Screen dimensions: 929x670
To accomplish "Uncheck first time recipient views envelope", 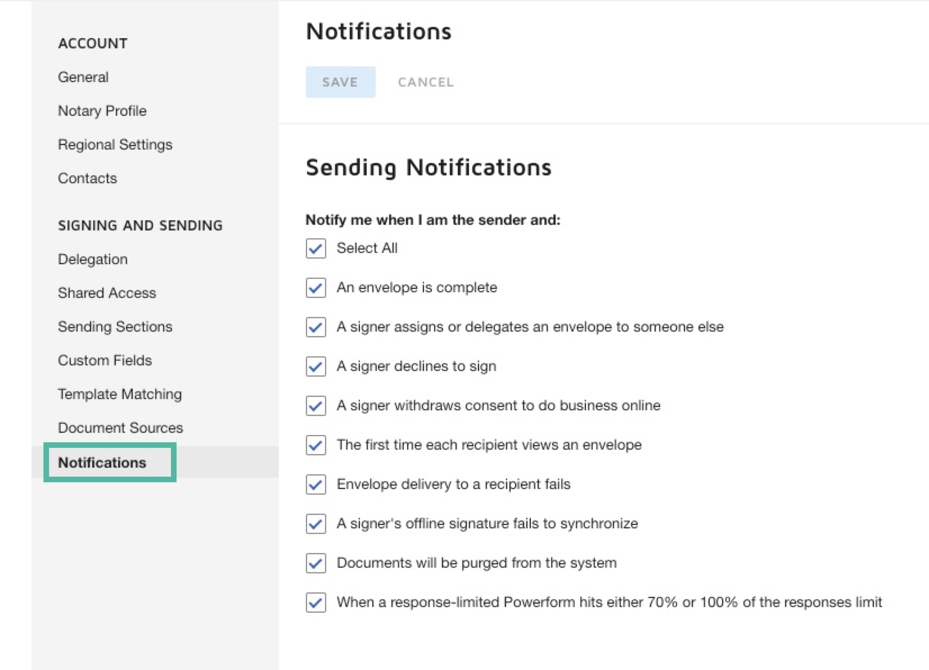I will point(316,445).
